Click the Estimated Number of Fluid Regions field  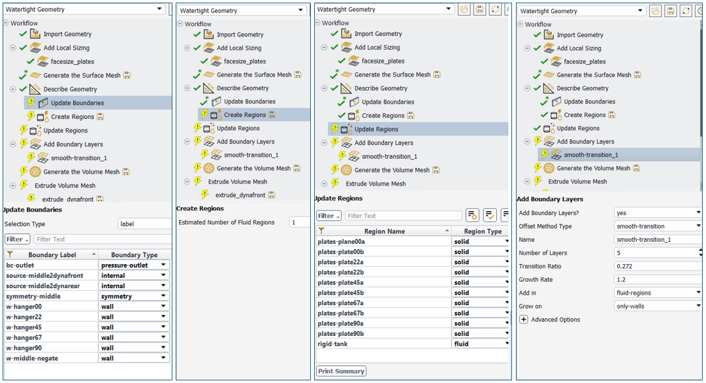click(x=299, y=222)
